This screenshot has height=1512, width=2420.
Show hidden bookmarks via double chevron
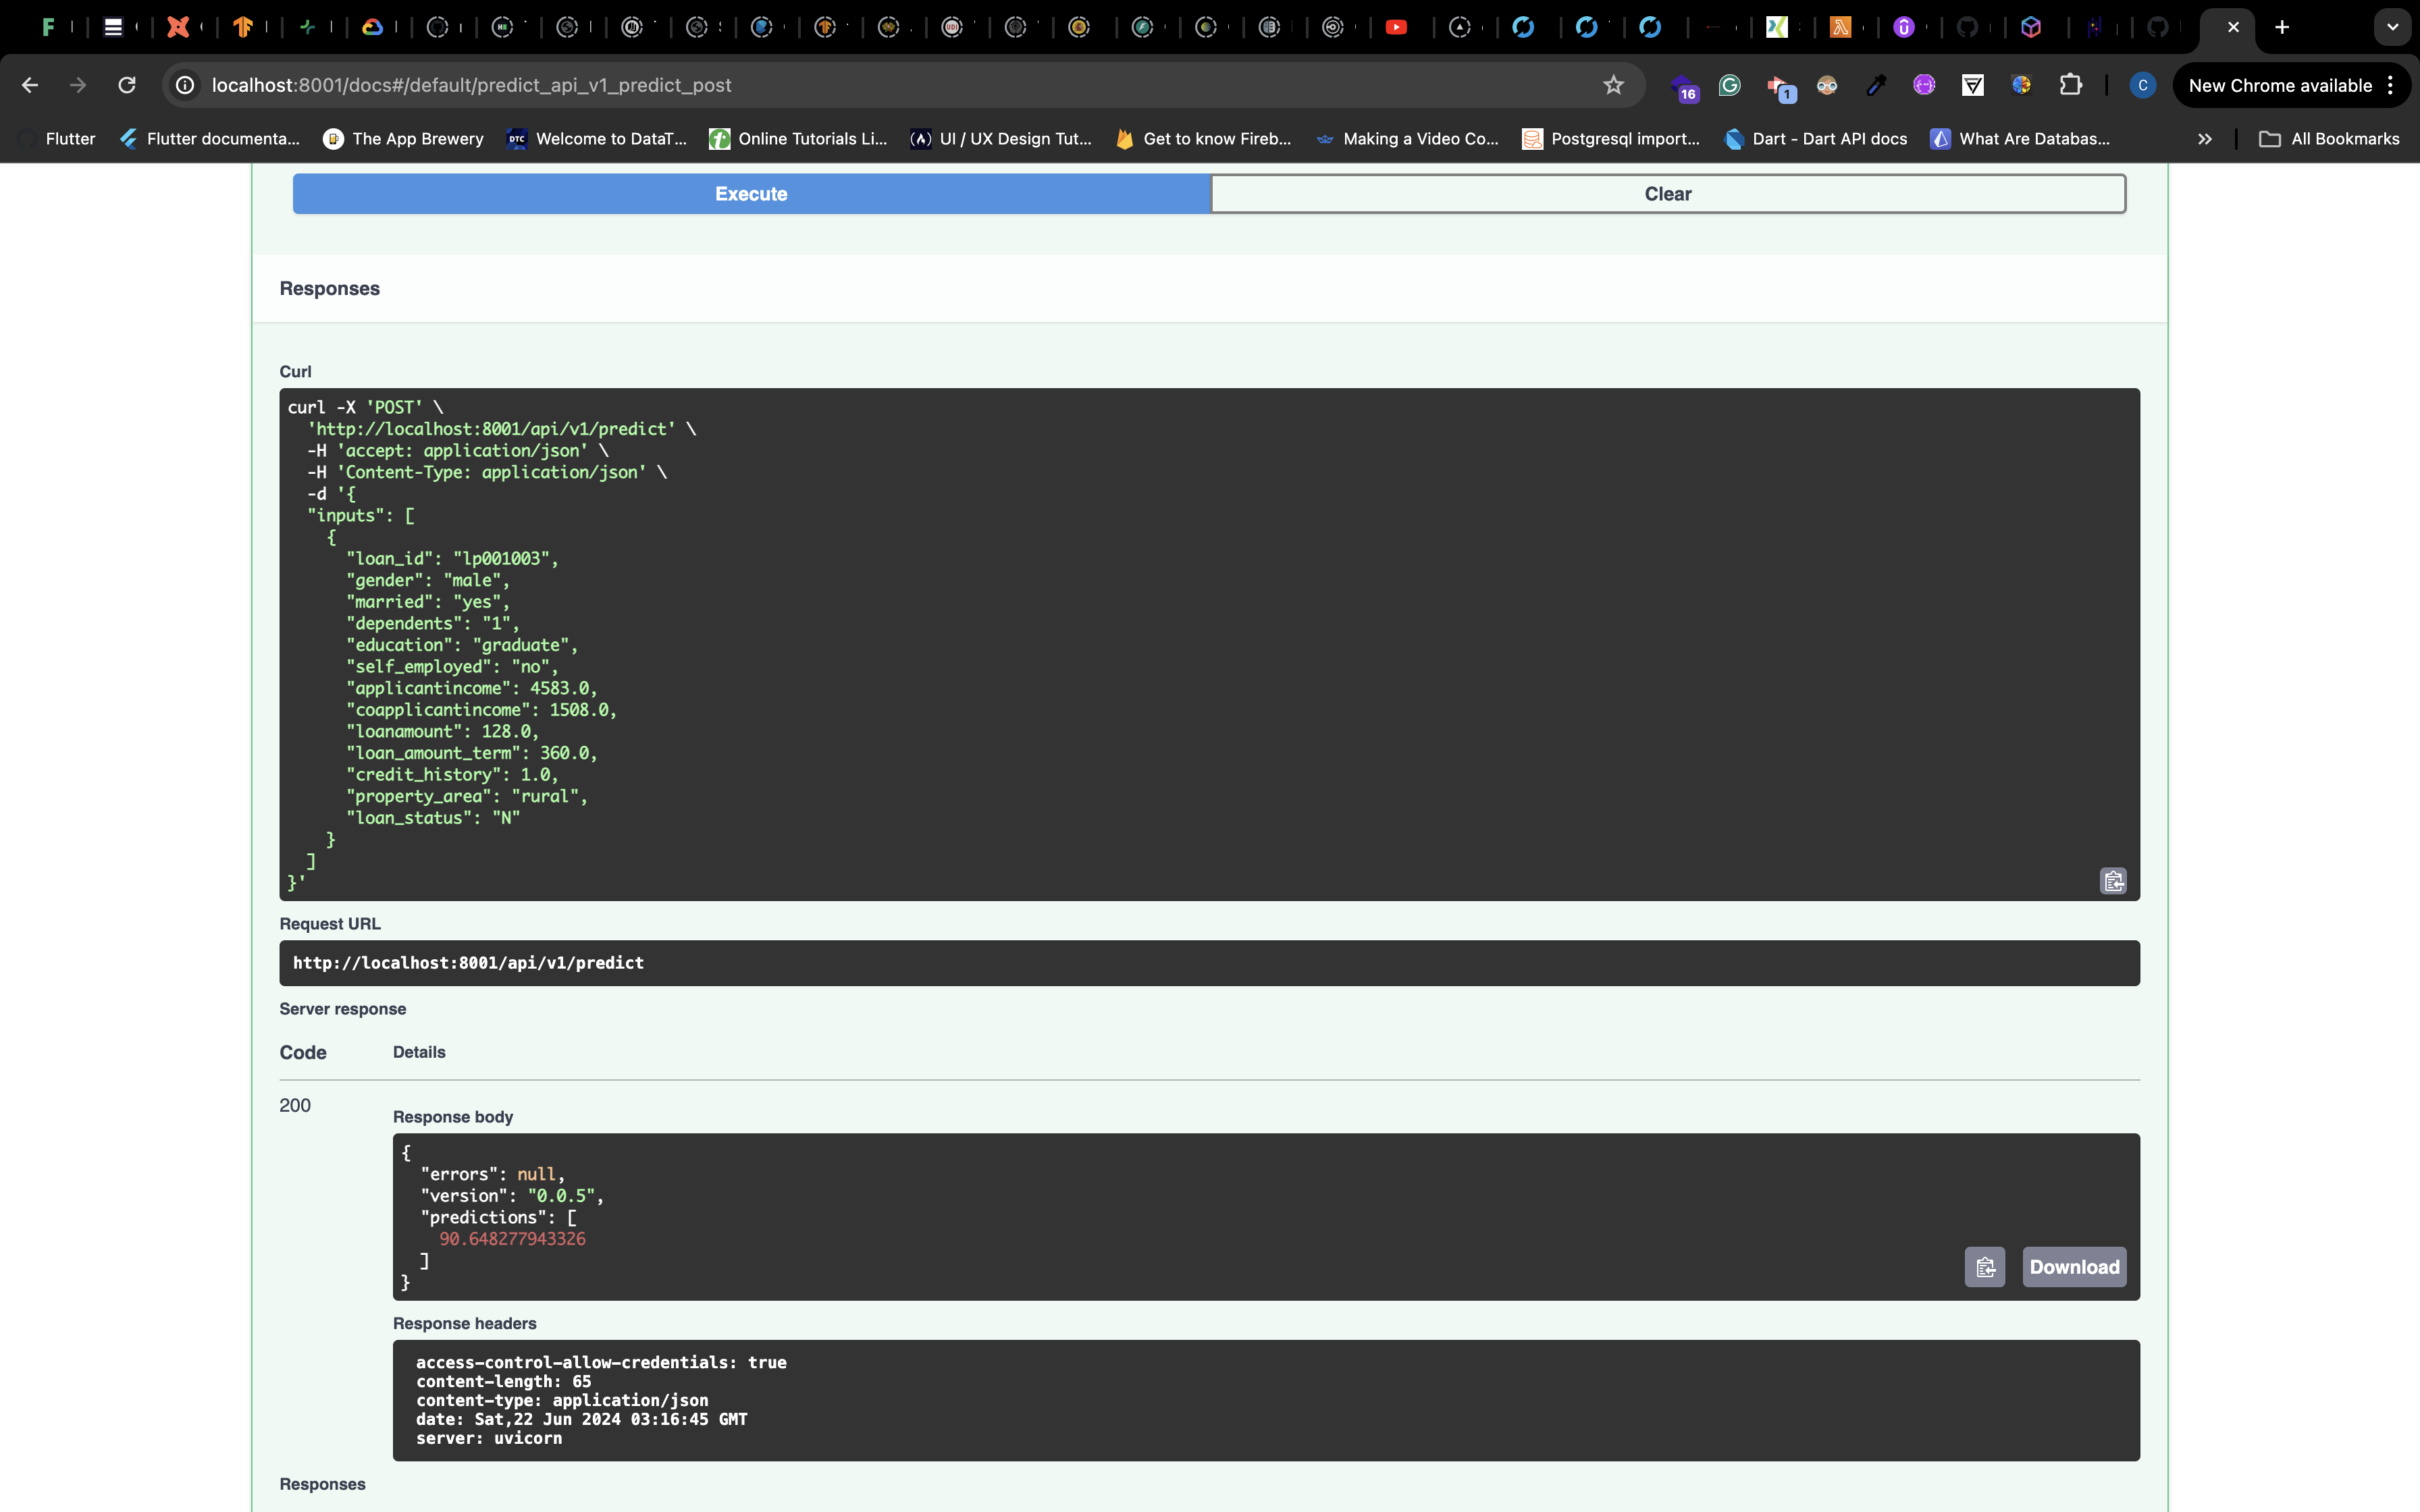2204,139
